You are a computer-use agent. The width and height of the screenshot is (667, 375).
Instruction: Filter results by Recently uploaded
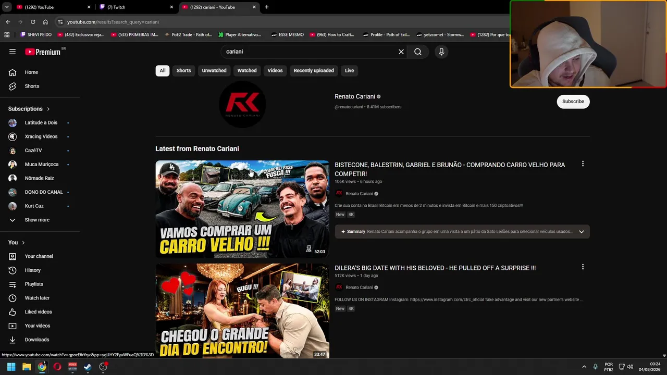(314, 71)
